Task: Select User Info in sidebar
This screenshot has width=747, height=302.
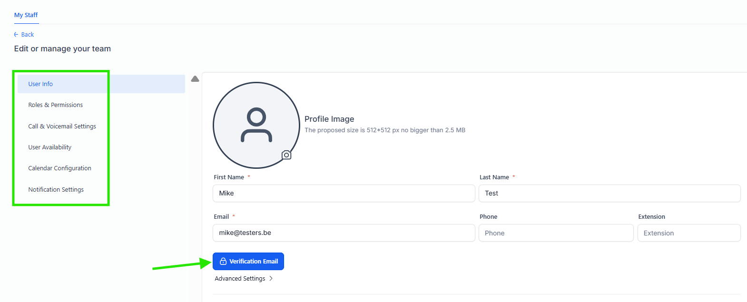Action: coord(101,84)
